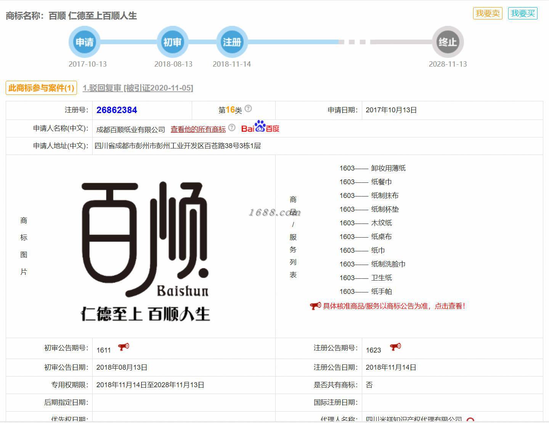Screen dimensions: 549x423
Task: Open the 此商标参与案件(1) tab
Action: (x=41, y=88)
